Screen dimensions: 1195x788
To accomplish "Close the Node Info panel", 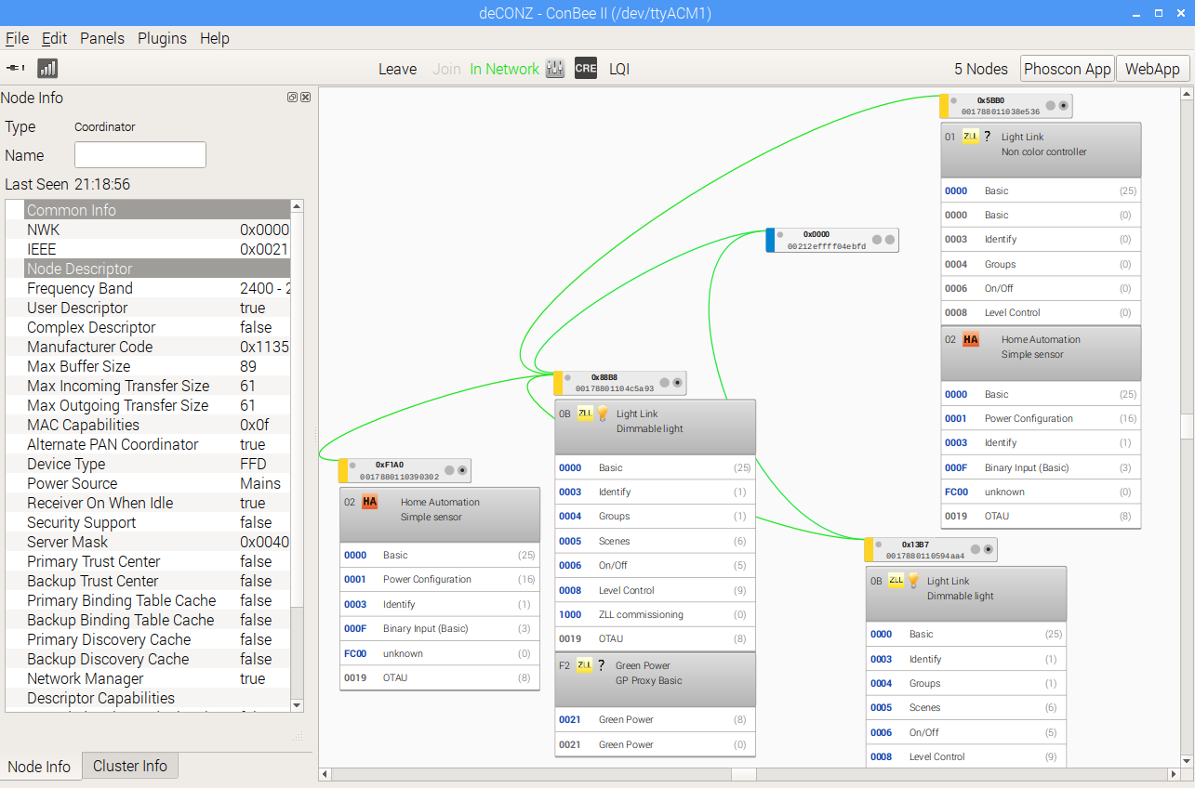I will point(306,97).
